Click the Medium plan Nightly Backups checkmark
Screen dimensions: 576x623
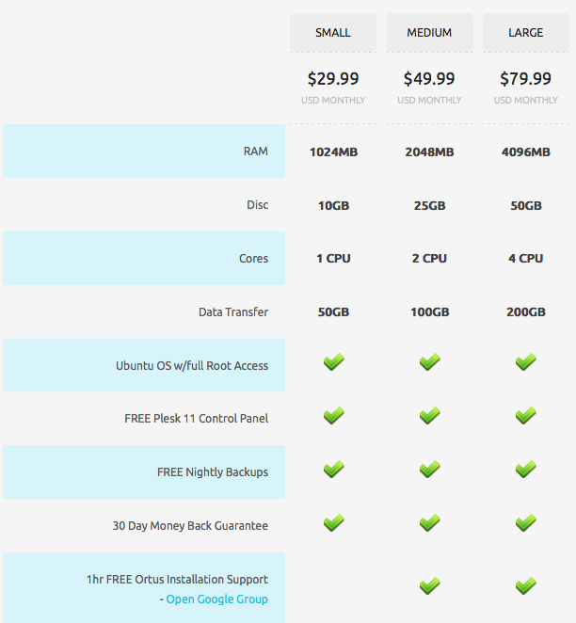click(x=429, y=469)
